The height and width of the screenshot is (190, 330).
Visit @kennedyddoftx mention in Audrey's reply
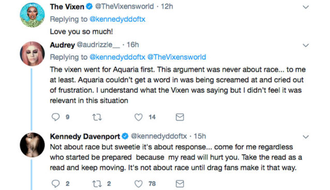pos(117,57)
